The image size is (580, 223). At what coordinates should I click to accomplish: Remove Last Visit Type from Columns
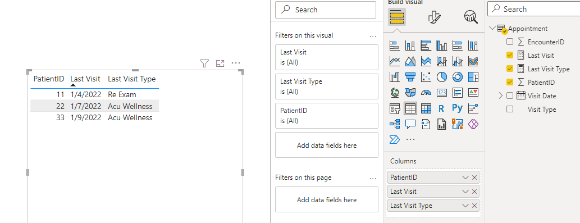point(474,206)
